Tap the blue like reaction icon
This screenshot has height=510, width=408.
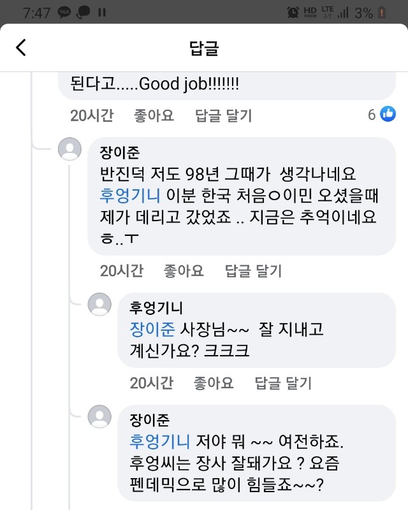click(388, 114)
